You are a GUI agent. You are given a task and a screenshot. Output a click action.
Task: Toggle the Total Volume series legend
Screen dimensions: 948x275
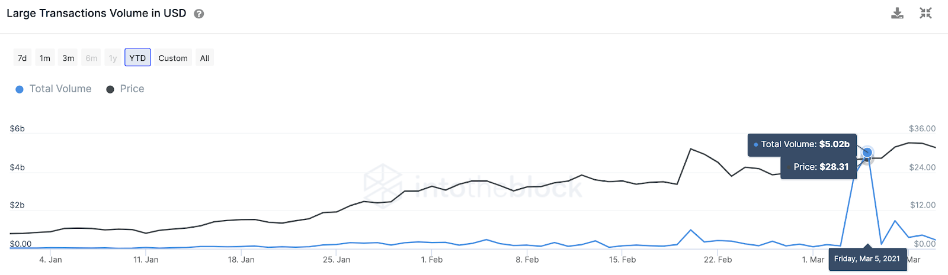[x=53, y=89]
